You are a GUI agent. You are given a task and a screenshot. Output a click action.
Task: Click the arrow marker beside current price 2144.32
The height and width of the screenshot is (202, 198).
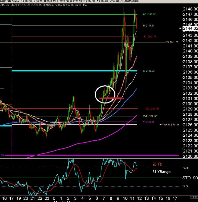tap(180, 28)
